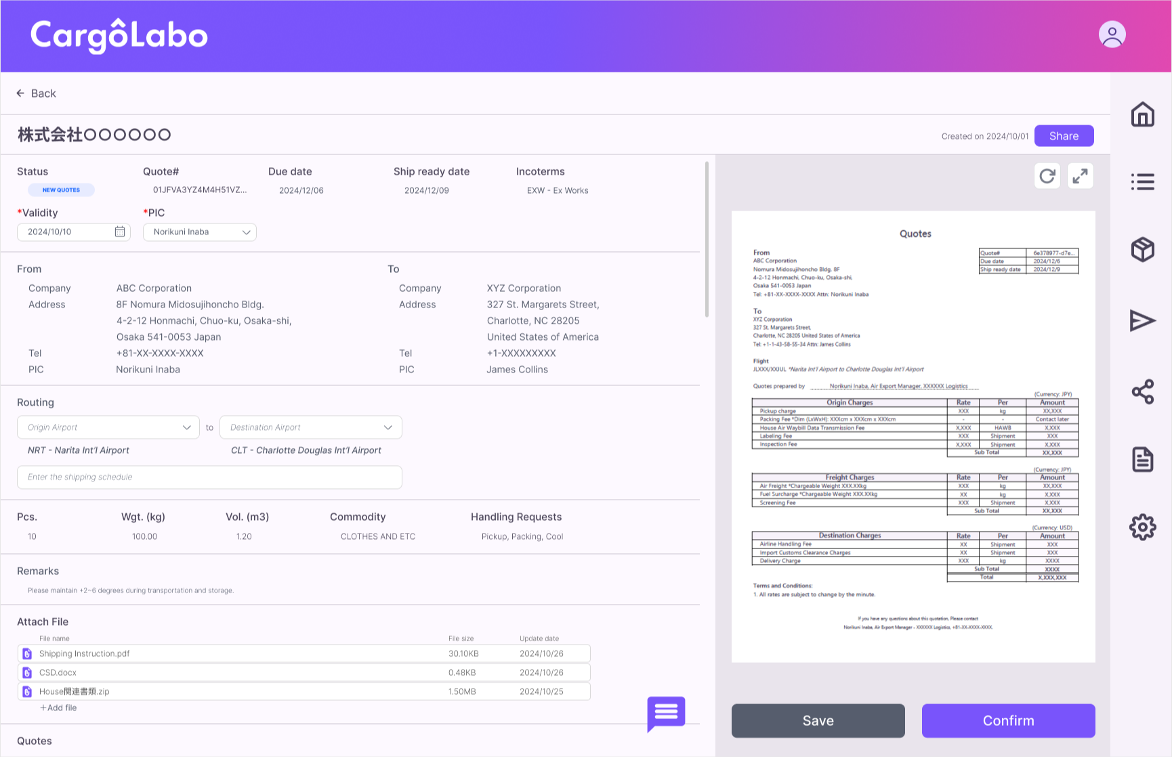
Task: Open the settings gear icon
Action: click(x=1142, y=527)
